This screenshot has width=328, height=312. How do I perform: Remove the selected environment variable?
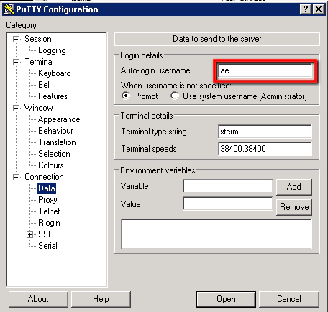[294, 207]
